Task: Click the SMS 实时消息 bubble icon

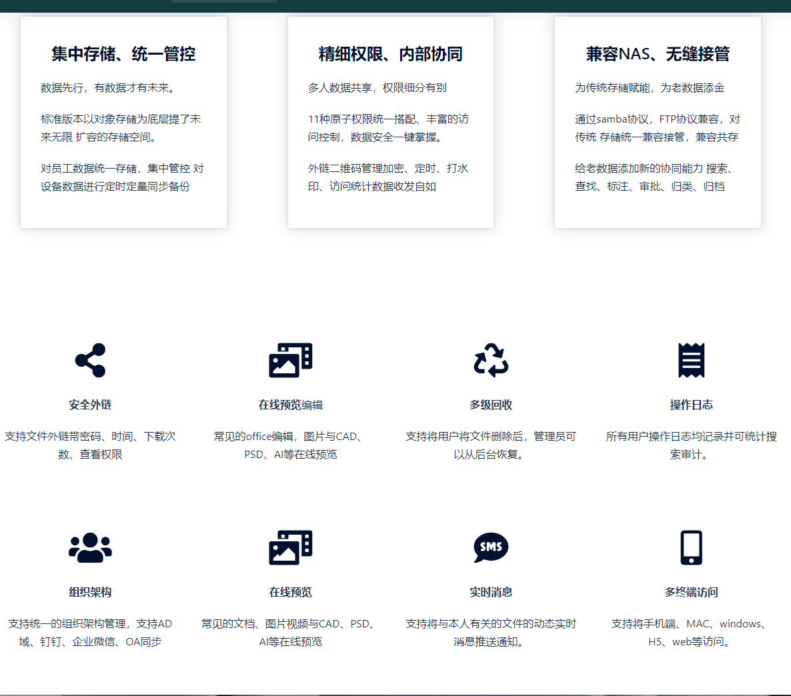Action: point(492,548)
